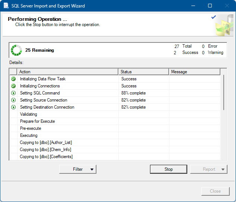
Task: Sort by the Message column header
Action: click(195, 72)
